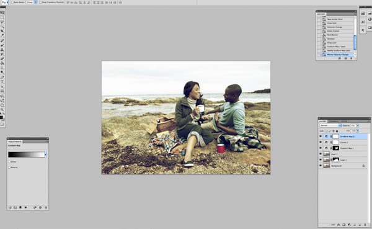Click the foreground color swatch
The height and width of the screenshot is (229, 372).
click(1, 117)
